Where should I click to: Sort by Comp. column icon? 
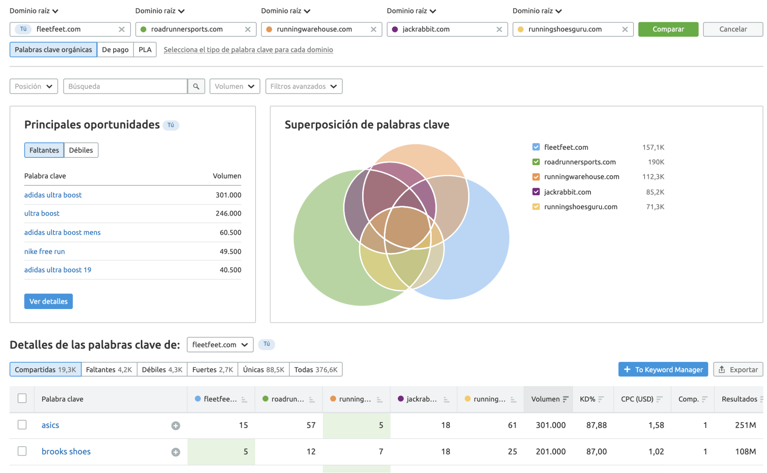pos(704,399)
